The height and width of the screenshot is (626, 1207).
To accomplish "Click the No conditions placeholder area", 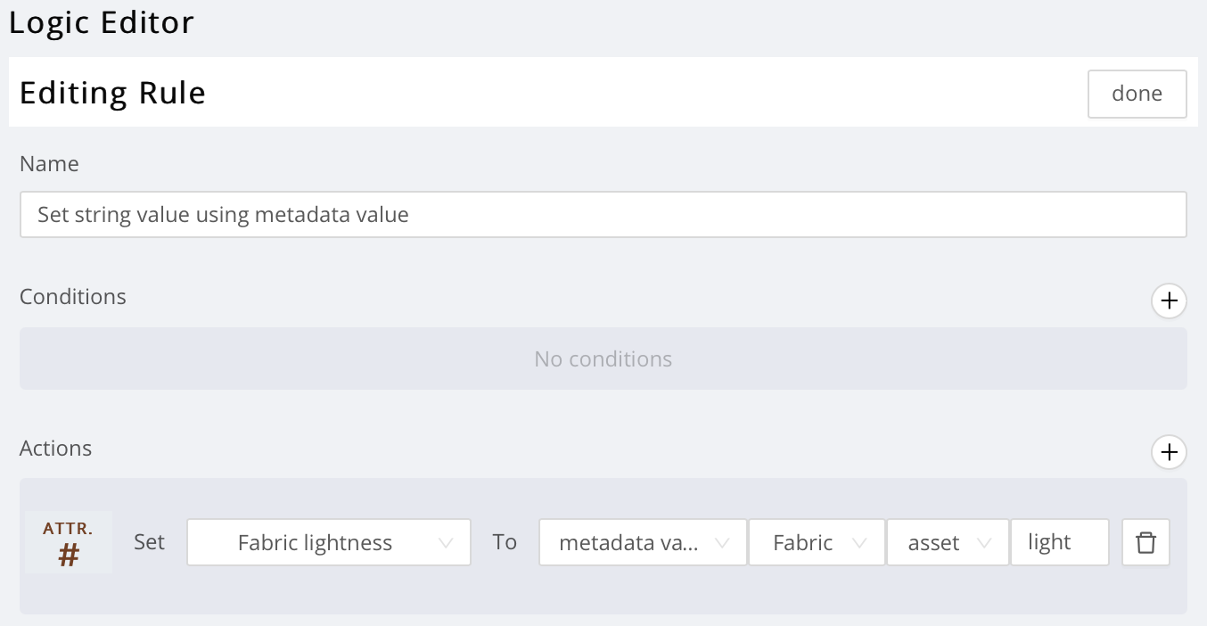I will 603,358.
